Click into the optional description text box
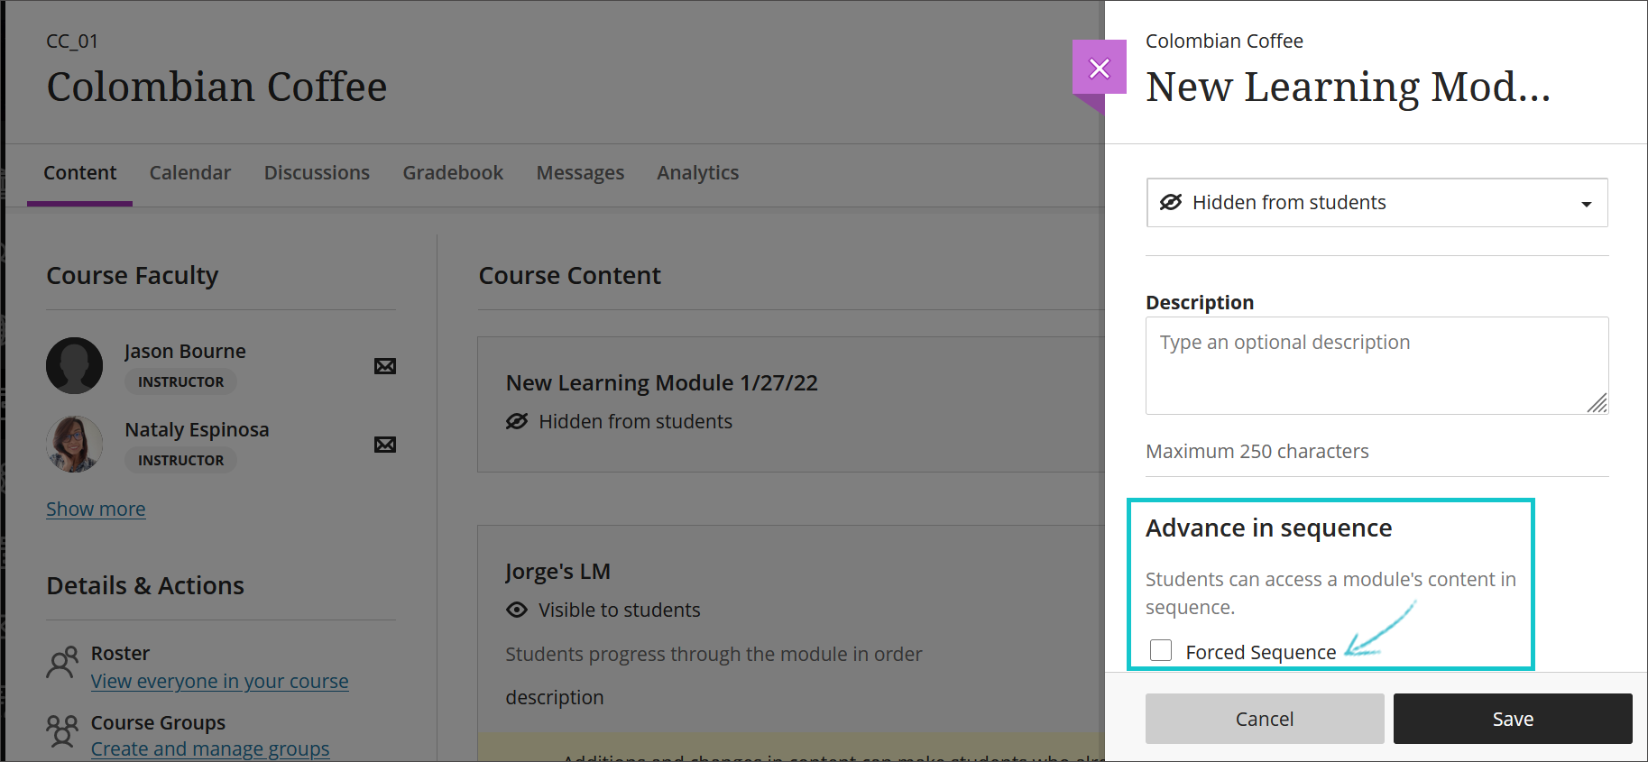The height and width of the screenshot is (762, 1648). [x=1376, y=365]
